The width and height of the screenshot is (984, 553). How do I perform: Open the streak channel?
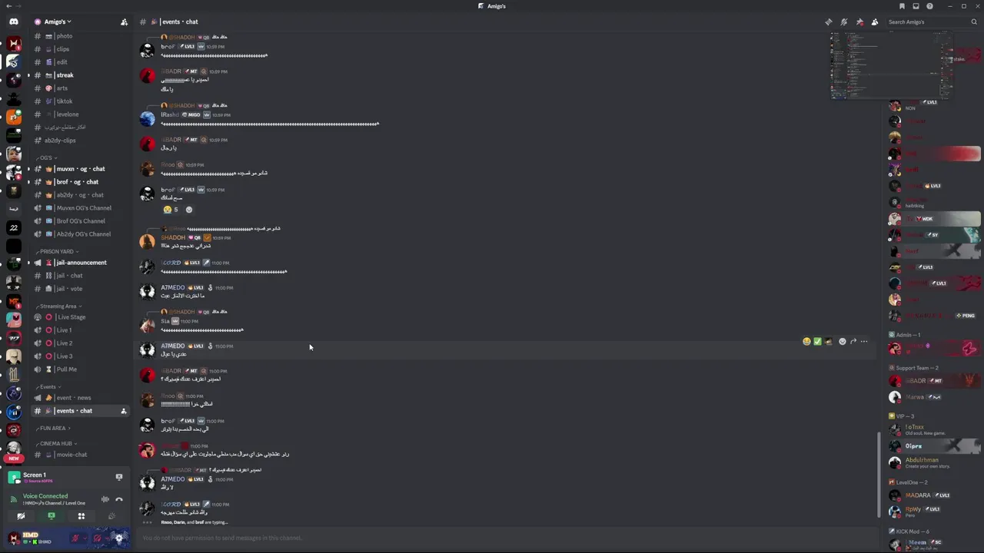tap(81, 75)
